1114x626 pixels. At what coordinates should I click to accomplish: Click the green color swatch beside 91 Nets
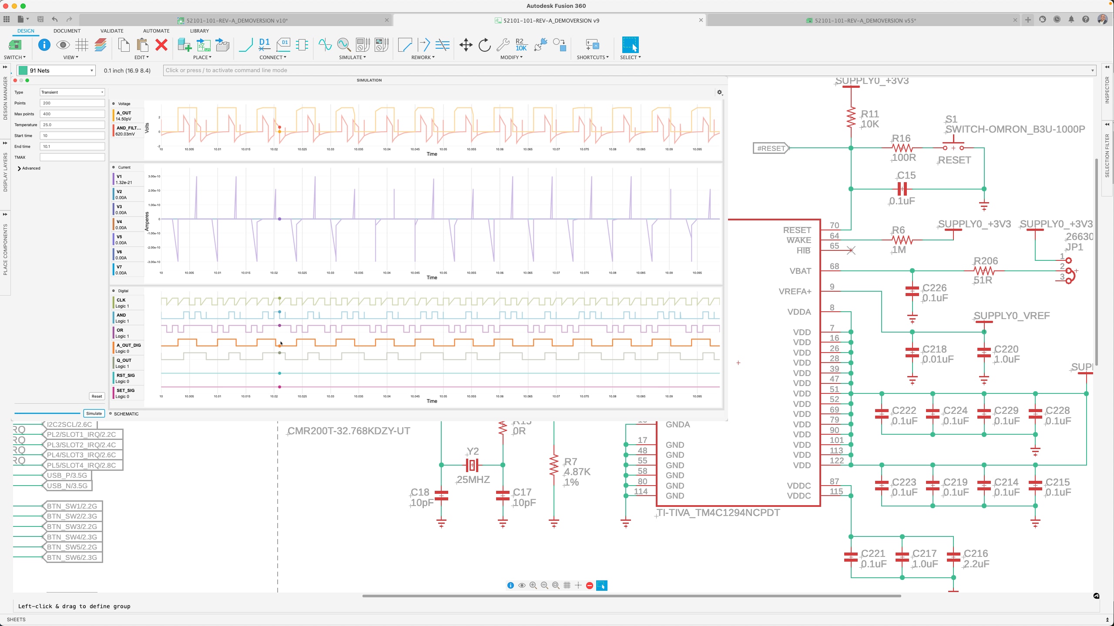(23, 70)
